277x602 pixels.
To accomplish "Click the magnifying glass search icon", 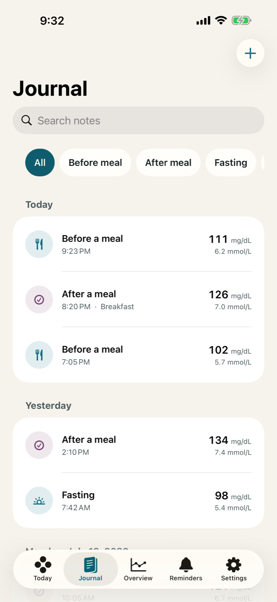I will coord(27,120).
